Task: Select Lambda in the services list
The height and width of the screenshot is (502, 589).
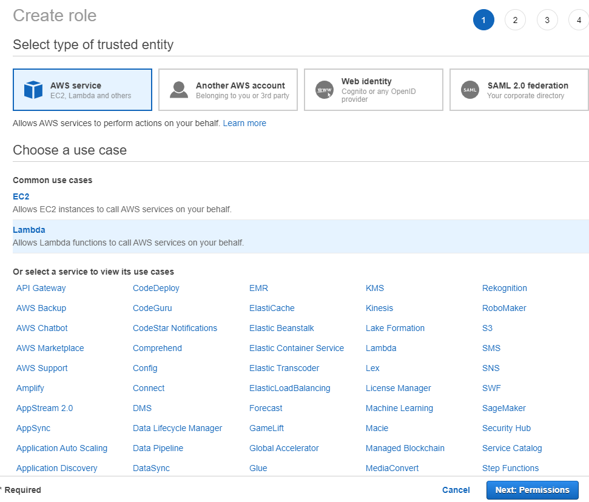Action: [382, 348]
